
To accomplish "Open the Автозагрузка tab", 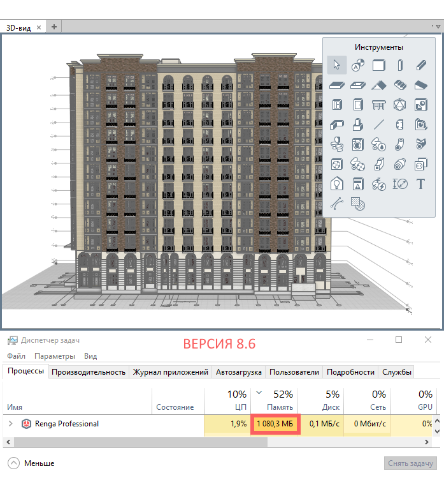I will pos(239,372).
